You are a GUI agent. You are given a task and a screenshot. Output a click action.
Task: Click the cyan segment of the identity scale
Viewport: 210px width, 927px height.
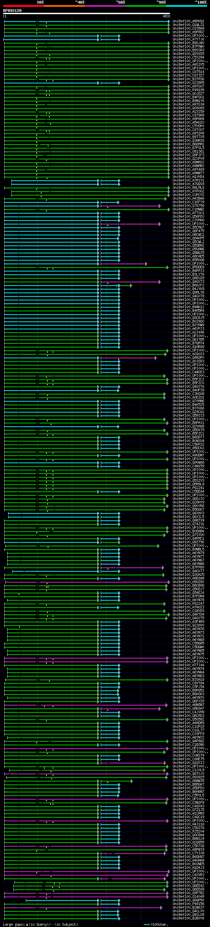click(x=186, y=6)
